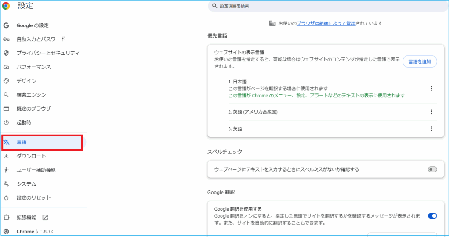Viewport: 450px width, 237px height.
Task: Click the Chrome icon for Chrome について
Action: pos(6,232)
